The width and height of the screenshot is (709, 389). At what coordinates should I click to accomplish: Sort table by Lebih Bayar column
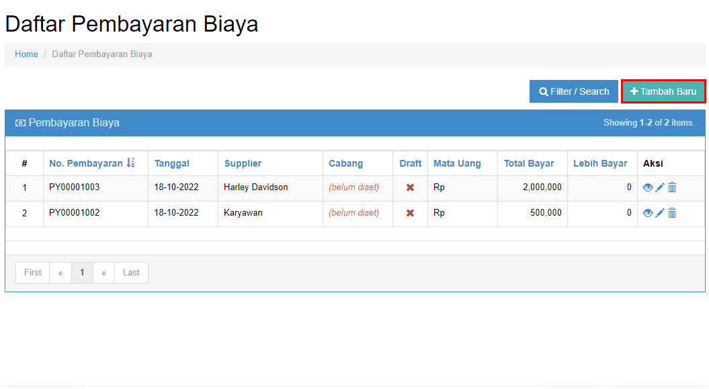[600, 163]
